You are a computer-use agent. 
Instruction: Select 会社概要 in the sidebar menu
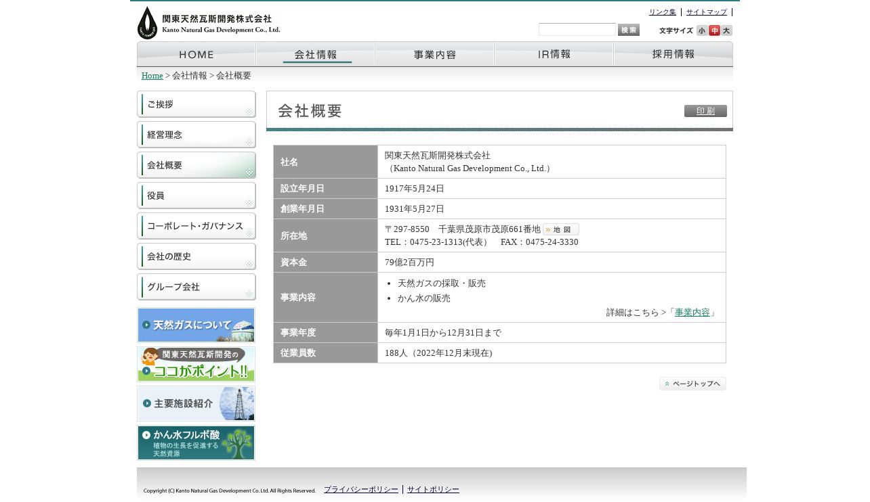(196, 165)
